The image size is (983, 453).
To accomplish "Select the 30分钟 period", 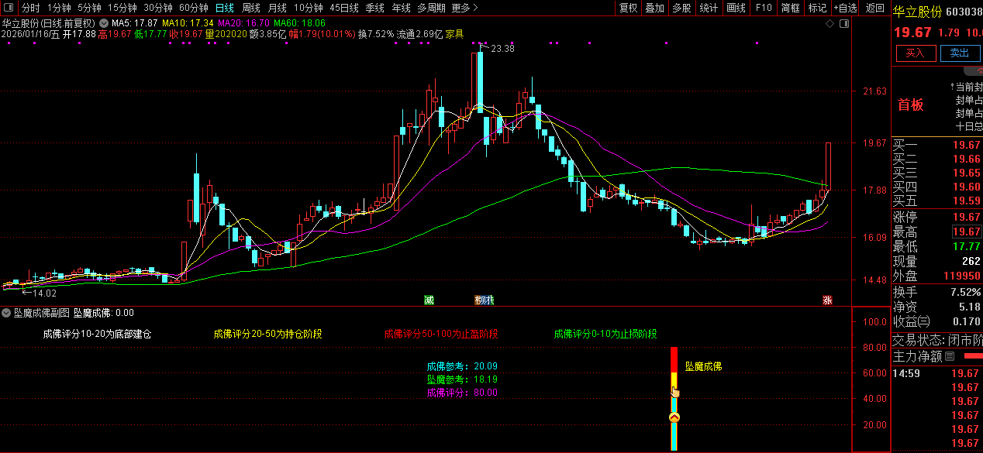I will (x=158, y=8).
